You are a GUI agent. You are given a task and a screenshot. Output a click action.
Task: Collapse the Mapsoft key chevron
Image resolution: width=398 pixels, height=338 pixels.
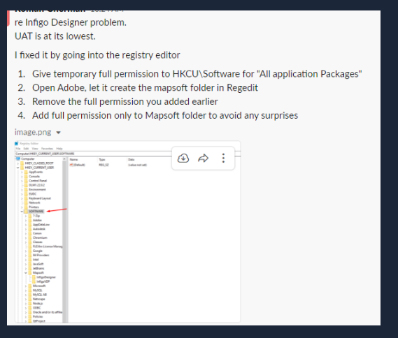[x=26, y=273]
